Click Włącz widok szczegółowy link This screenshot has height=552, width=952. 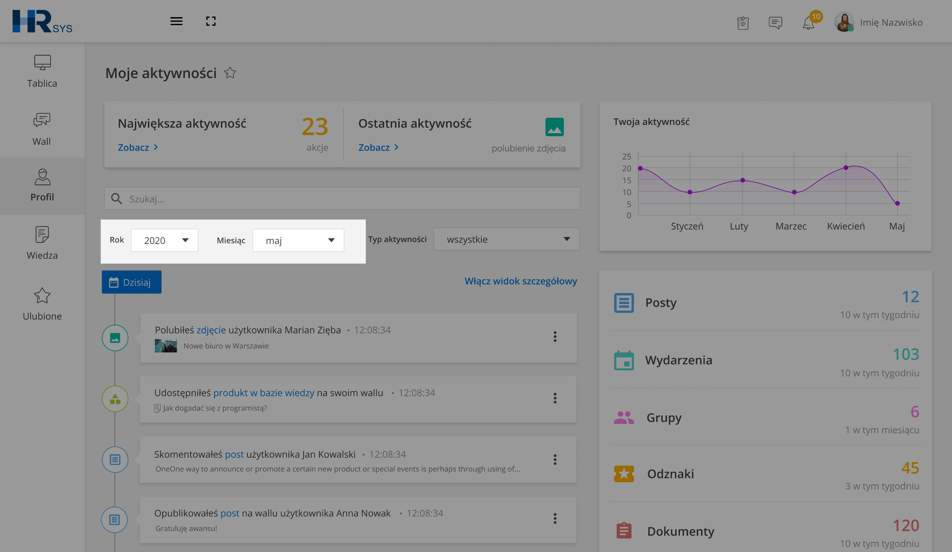(x=521, y=281)
